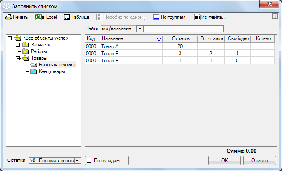
Task: Expand the Запчасти tree node
Action: (x=17, y=45)
